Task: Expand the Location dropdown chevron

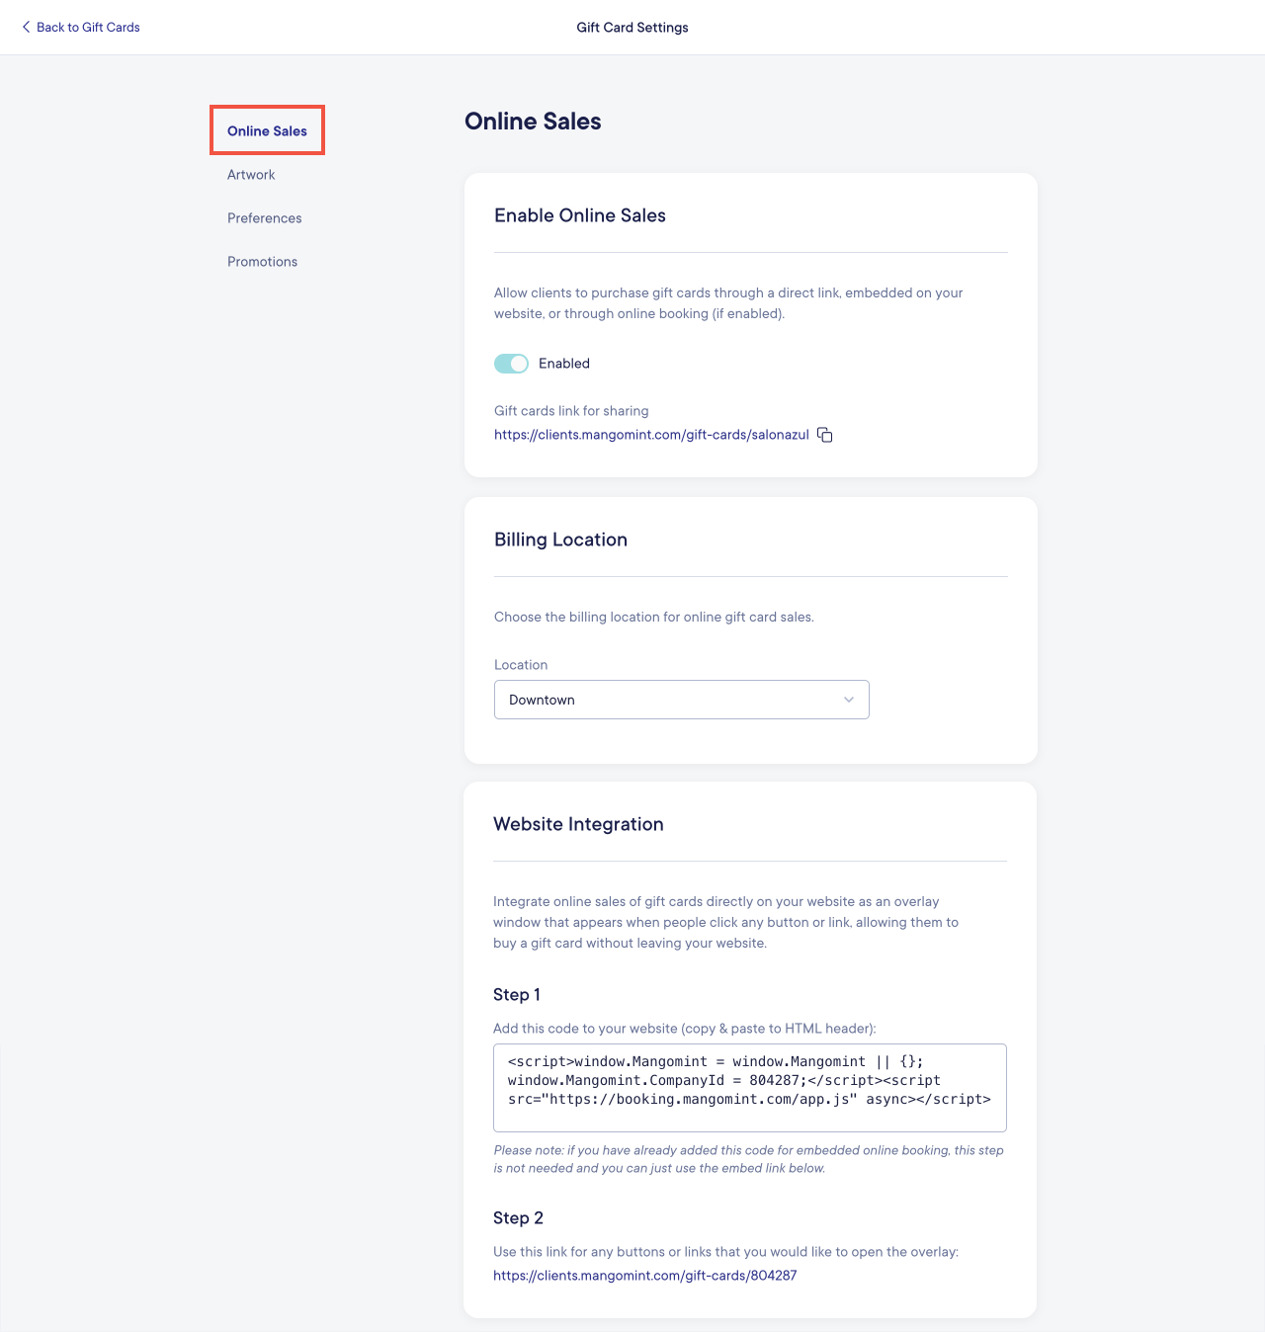Action: click(849, 700)
